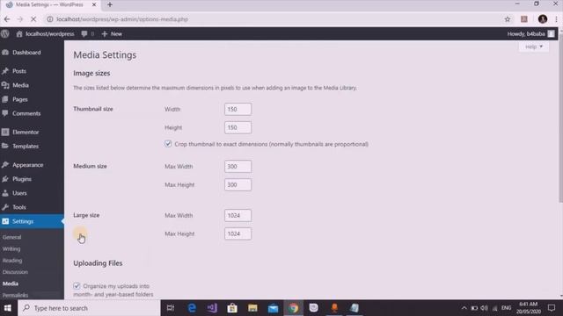
Task: Open the Howdy b4baba profile menu
Action: (x=530, y=33)
